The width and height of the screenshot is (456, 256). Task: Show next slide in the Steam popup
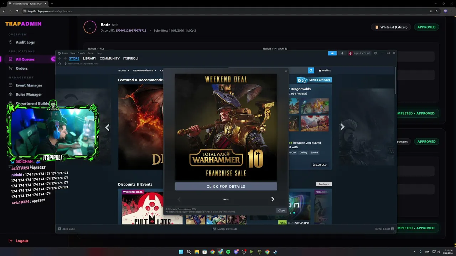[273, 199]
